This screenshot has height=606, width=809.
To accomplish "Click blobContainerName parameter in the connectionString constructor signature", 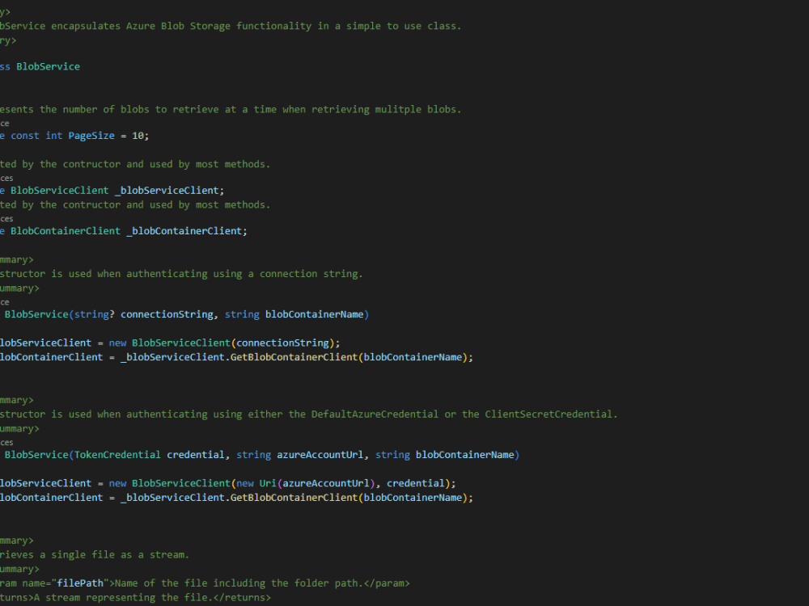I will tap(314, 314).
